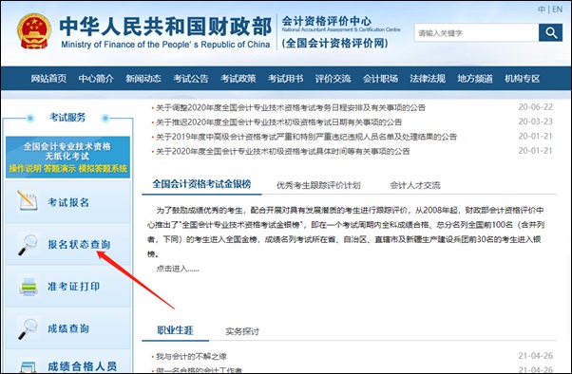Click the notepad icon beside 考试报名
Image resolution: width=572 pixels, height=374 pixels.
(x=28, y=201)
